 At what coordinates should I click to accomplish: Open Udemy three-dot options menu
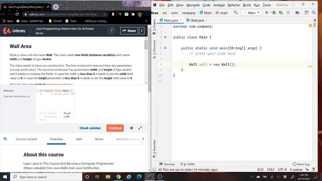click(x=142, y=31)
